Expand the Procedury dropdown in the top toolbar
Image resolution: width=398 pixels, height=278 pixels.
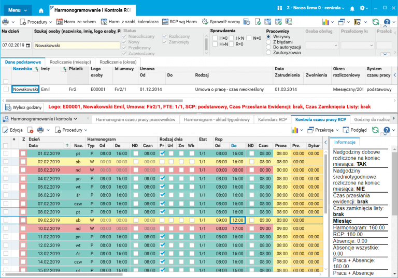[x=36, y=22]
